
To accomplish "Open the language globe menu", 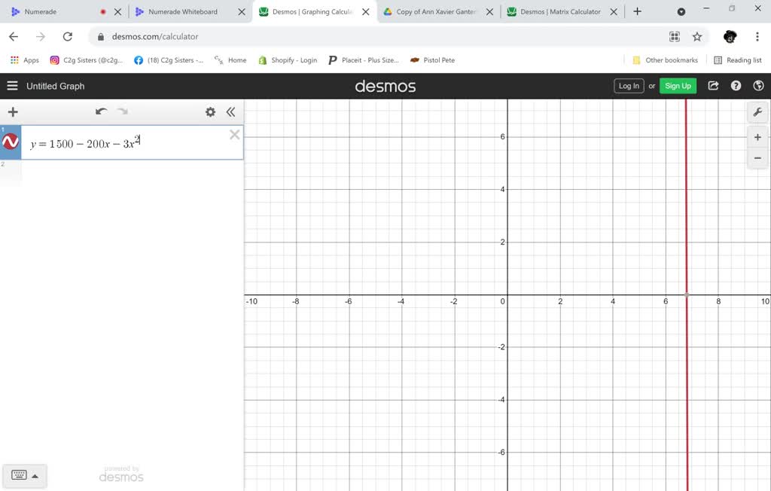I will click(758, 86).
